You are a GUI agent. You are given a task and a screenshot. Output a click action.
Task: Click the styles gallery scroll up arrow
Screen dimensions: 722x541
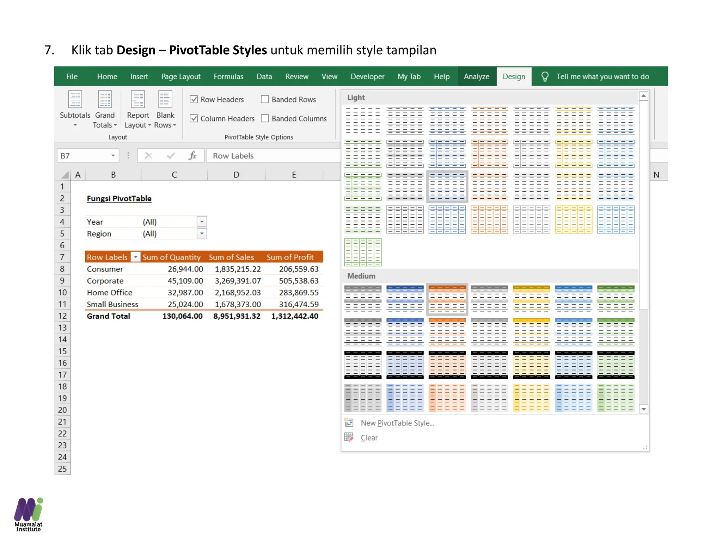[x=643, y=96]
